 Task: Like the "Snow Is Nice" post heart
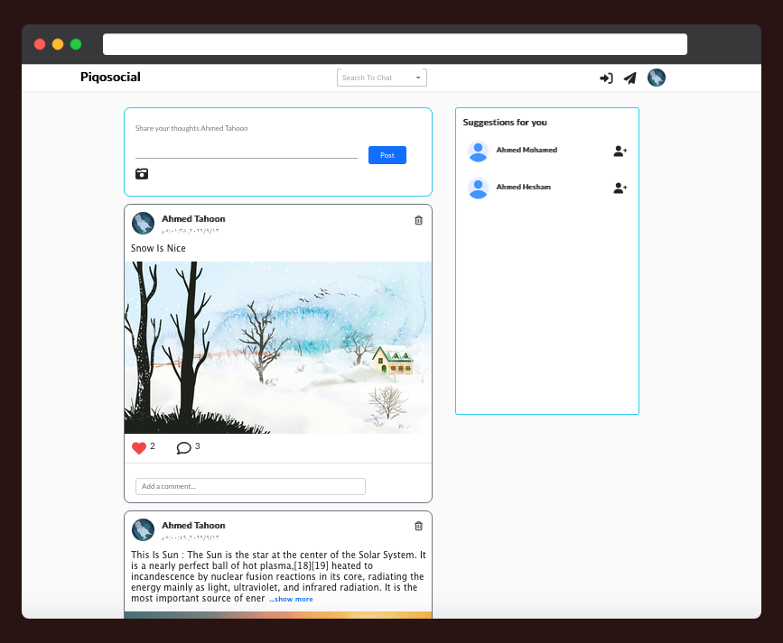point(141,447)
